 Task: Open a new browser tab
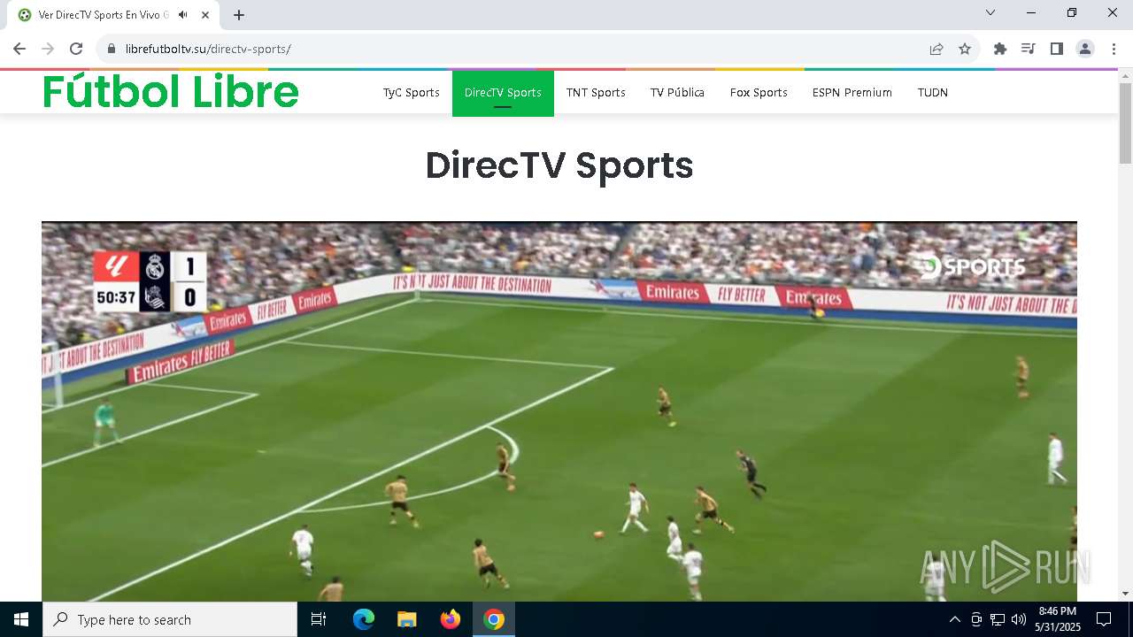coord(239,15)
